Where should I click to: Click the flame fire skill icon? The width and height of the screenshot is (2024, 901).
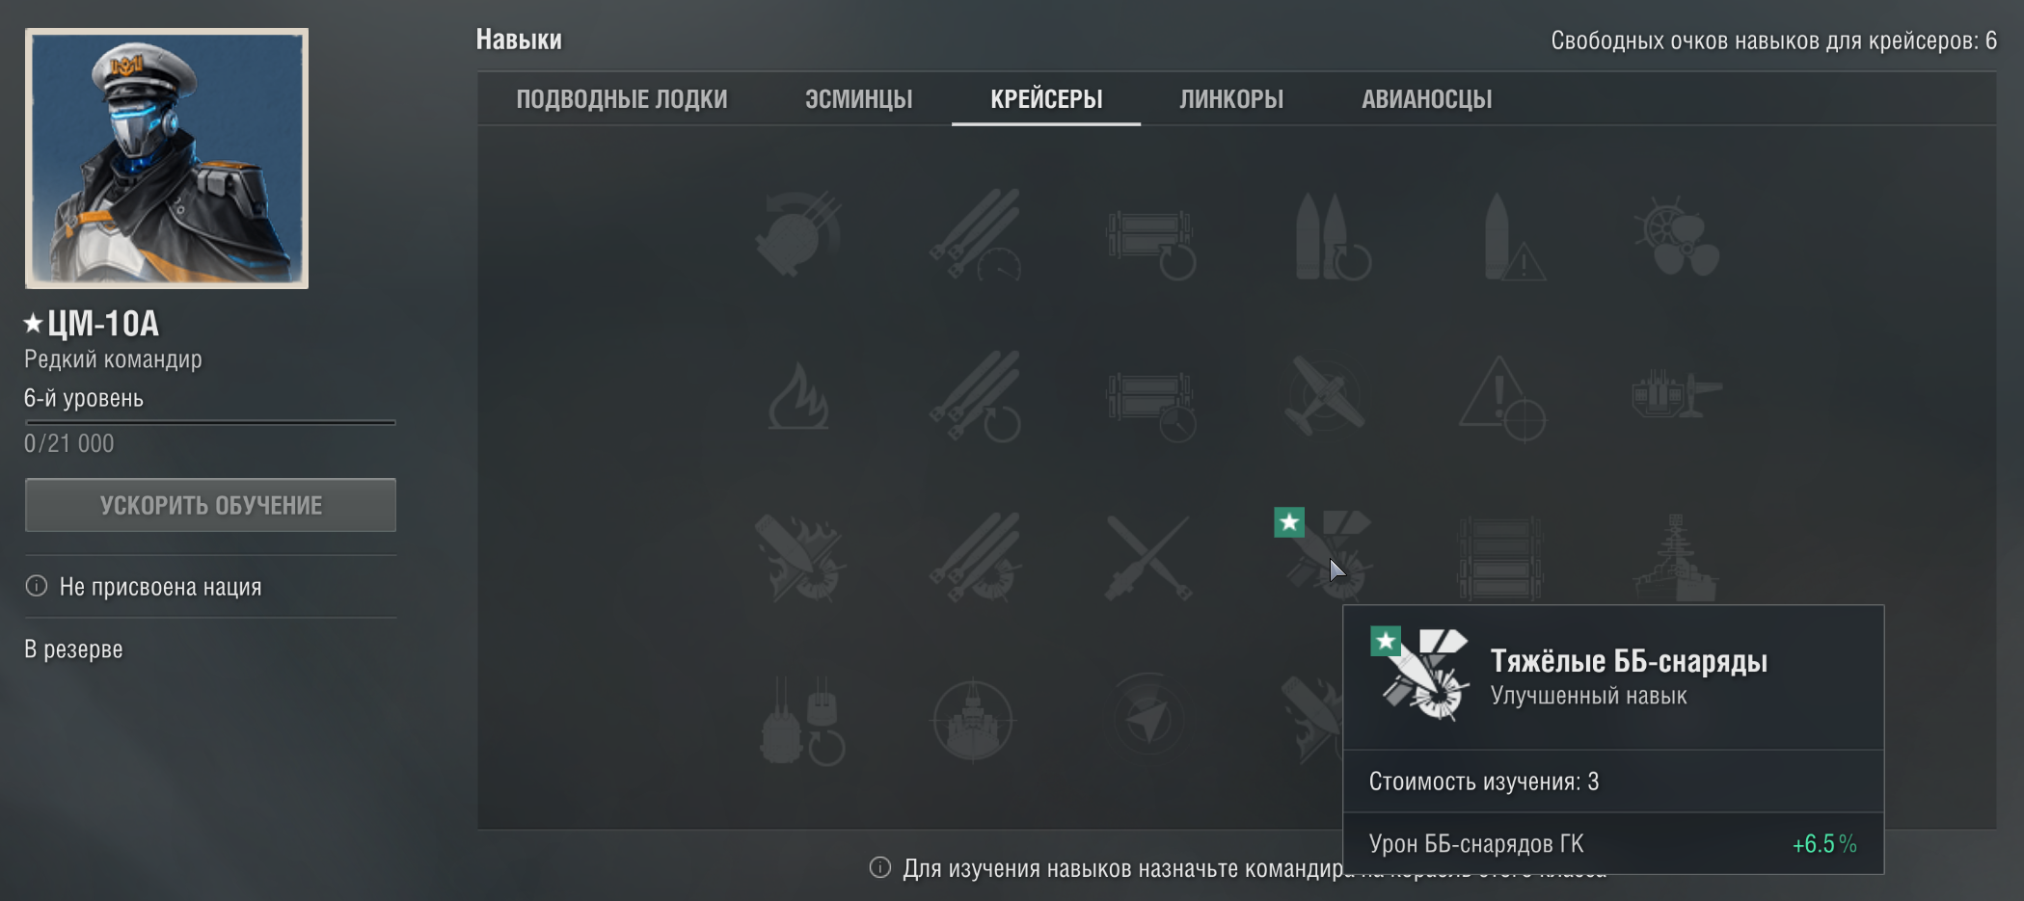[797, 396]
